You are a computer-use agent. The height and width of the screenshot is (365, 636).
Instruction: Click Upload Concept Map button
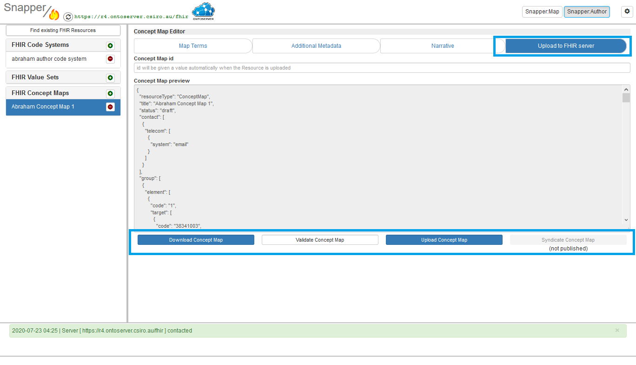tap(444, 240)
